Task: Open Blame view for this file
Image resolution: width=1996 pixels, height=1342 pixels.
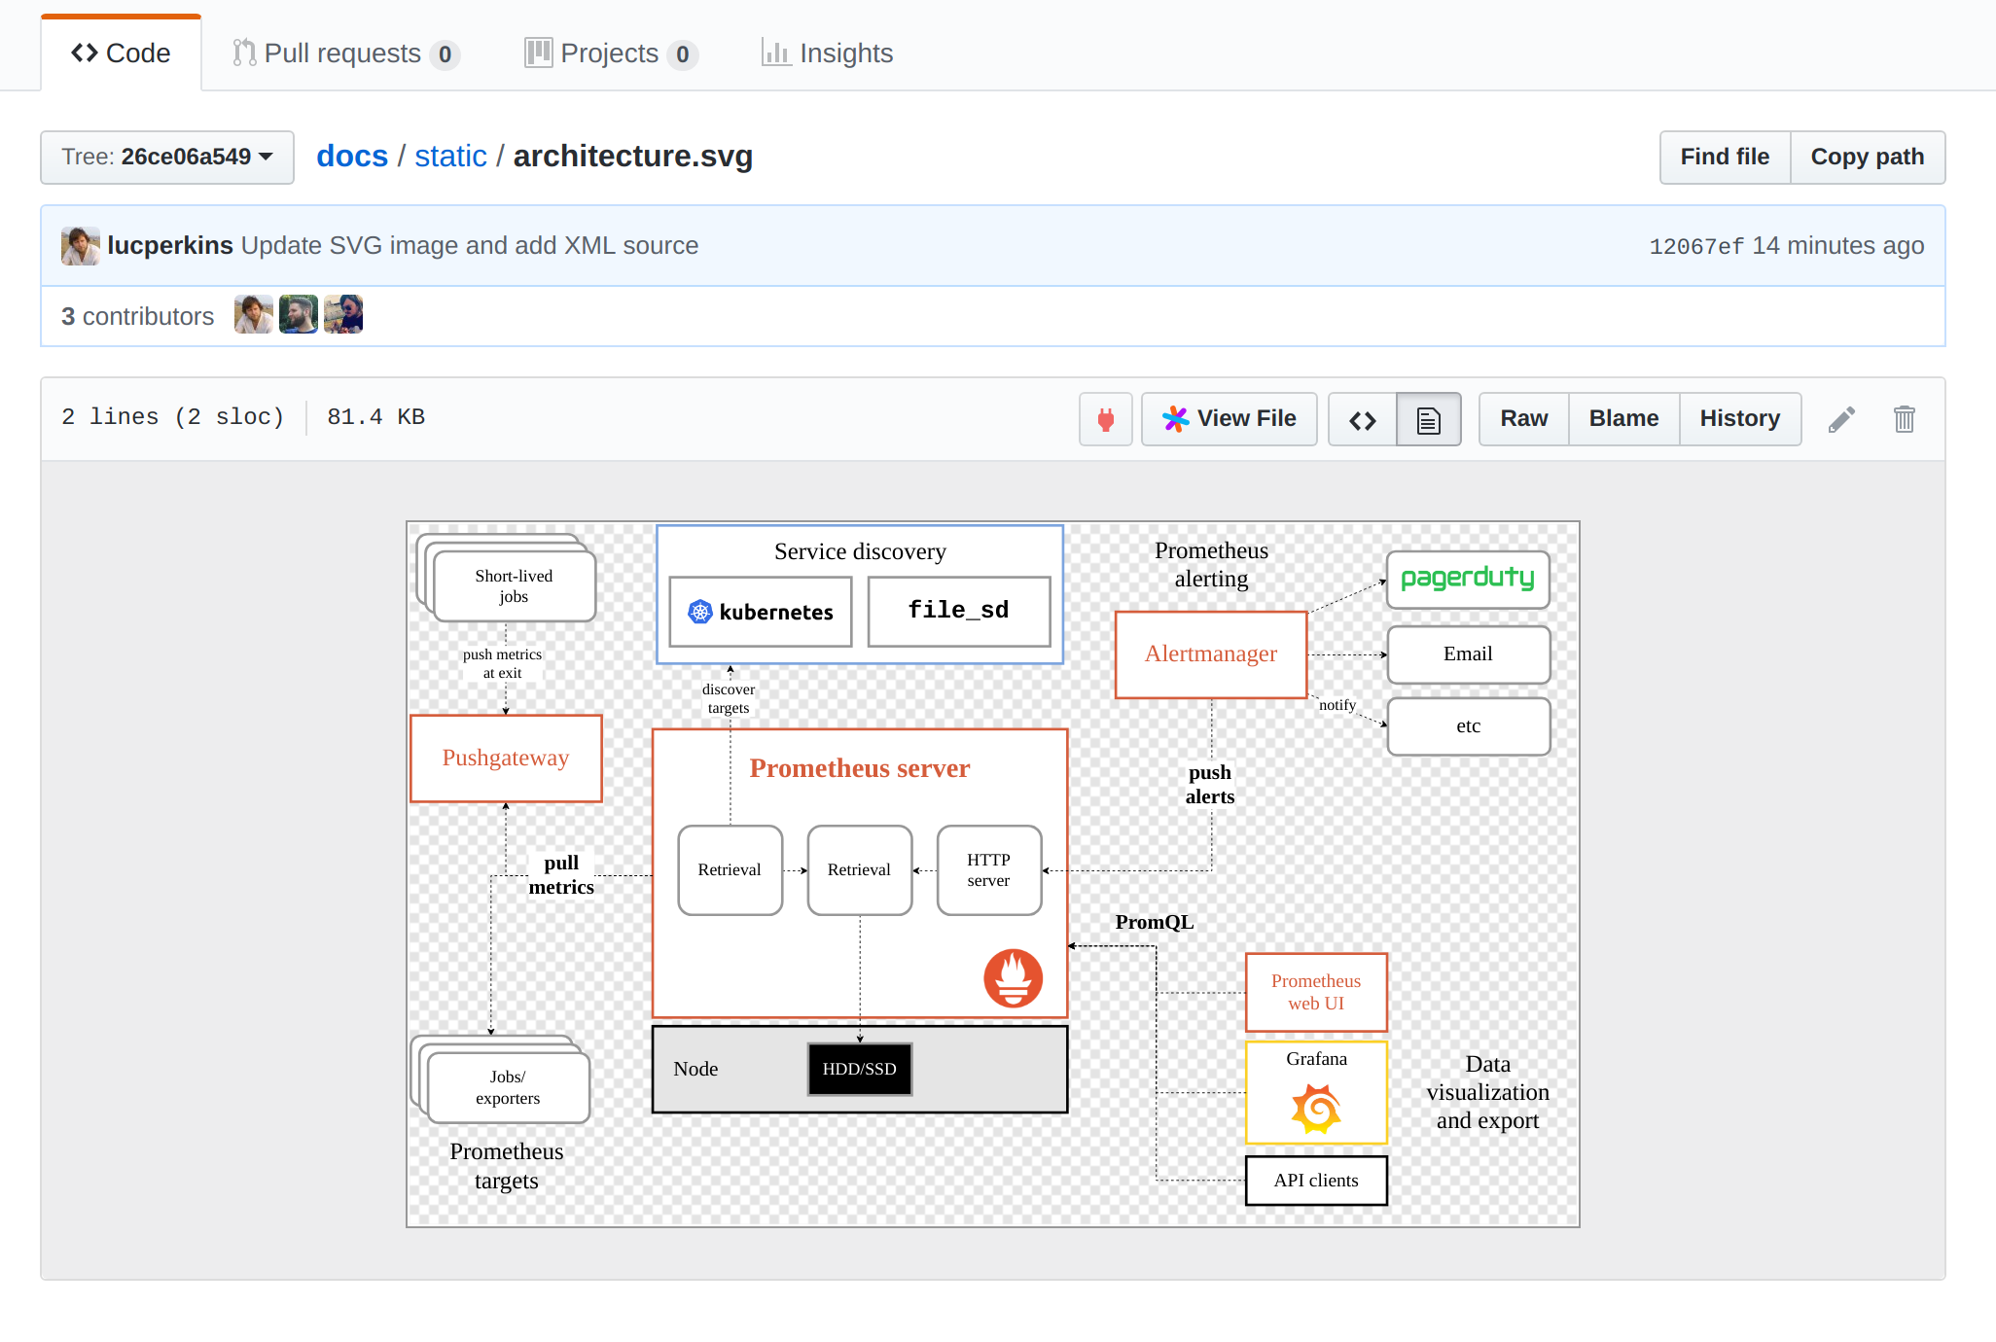Action: click(1623, 419)
